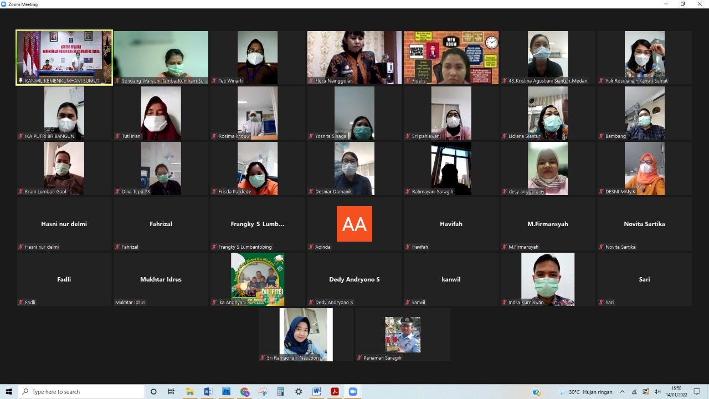Image resolution: width=709 pixels, height=399 pixels.
Task: Open Adobe Acrobat from the taskbar
Action: coord(335,392)
